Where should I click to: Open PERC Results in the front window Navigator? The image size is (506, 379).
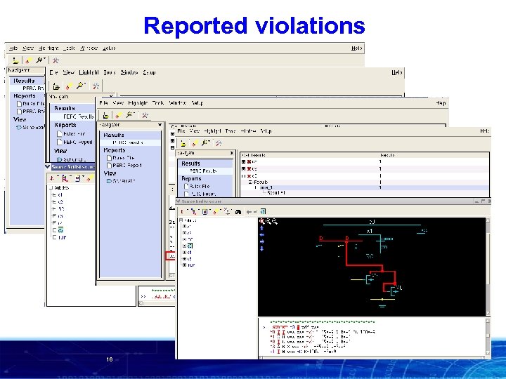point(203,171)
